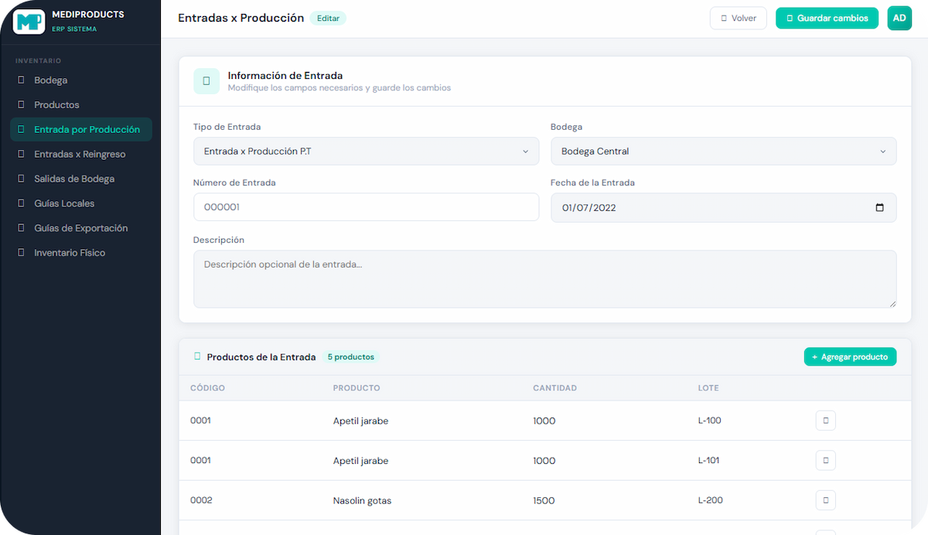This screenshot has height=535, width=928.
Task: Click Apetil jarabe in the L-101 row
Action: point(360,461)
